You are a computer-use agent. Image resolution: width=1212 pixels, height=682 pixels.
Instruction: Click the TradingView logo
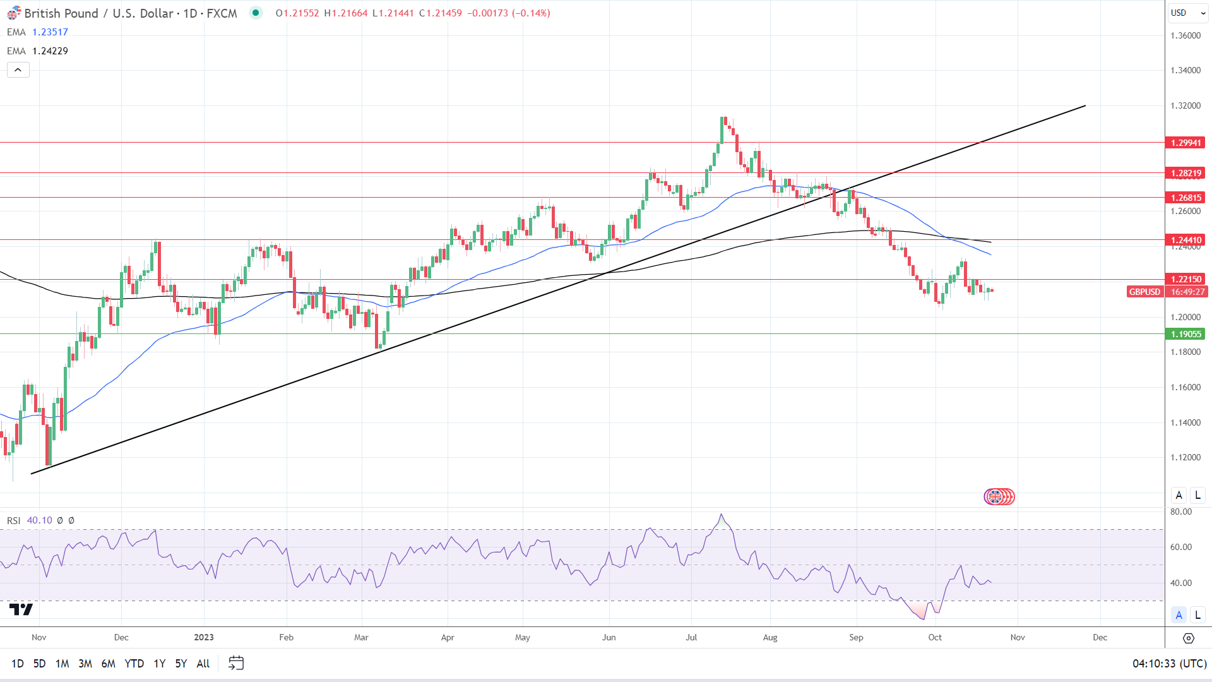21,609
